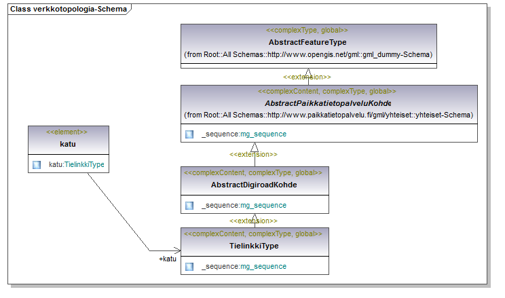Click the <<element>> stereotype on katu
The image size is (505, 298).
(x=67, y=132)
